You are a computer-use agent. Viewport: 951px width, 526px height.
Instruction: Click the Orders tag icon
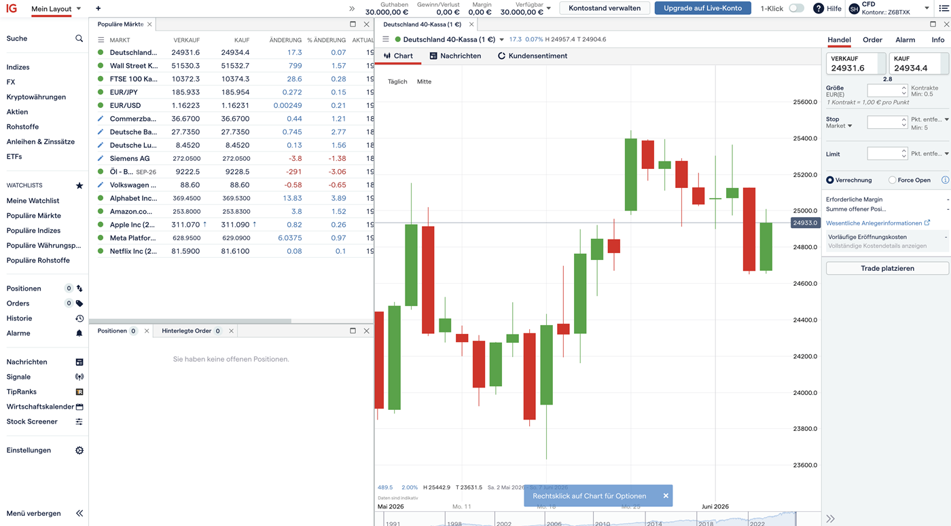(x=79, y=303)
